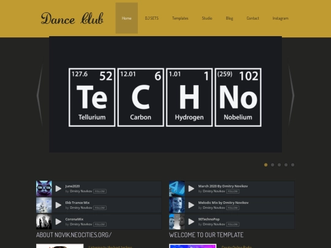
Task: Select the third slider pagination dot
Action: (280, 165)
